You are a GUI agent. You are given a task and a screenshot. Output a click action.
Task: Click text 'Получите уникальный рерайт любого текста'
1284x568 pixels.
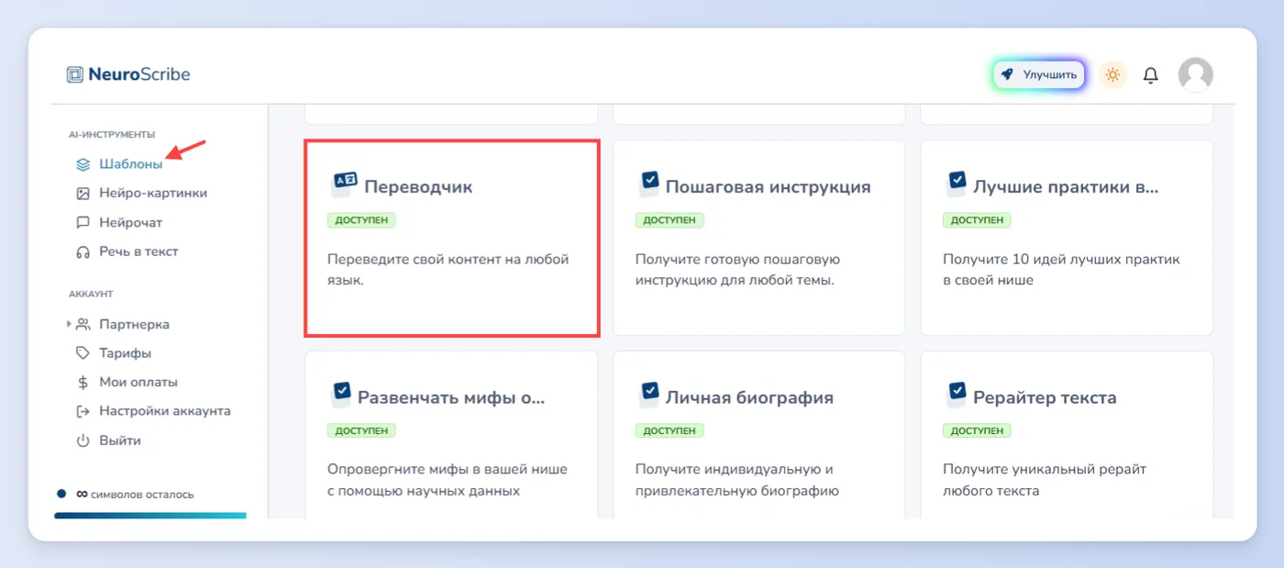point(1045,480)
